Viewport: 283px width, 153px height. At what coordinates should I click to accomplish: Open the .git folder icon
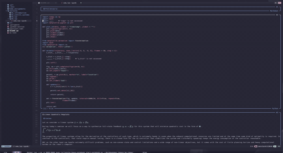pos(8,5)
